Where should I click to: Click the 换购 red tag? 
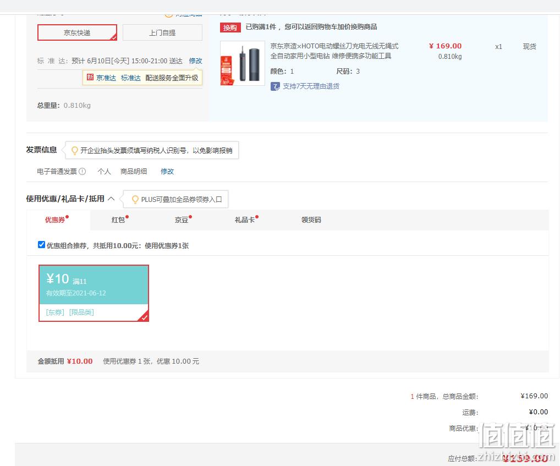tap(230, 28)
